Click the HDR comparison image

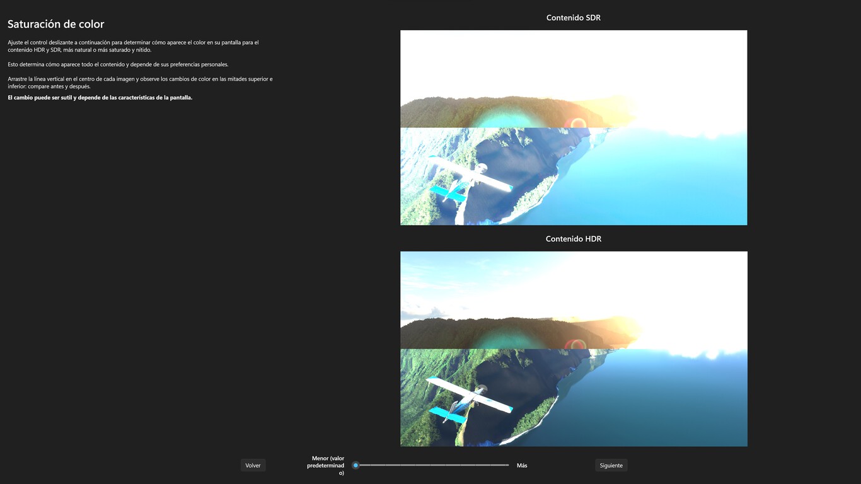point(573,349)
